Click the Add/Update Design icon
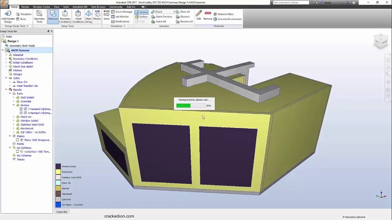Viewport: 392px width, 220px height. (8, 17)
